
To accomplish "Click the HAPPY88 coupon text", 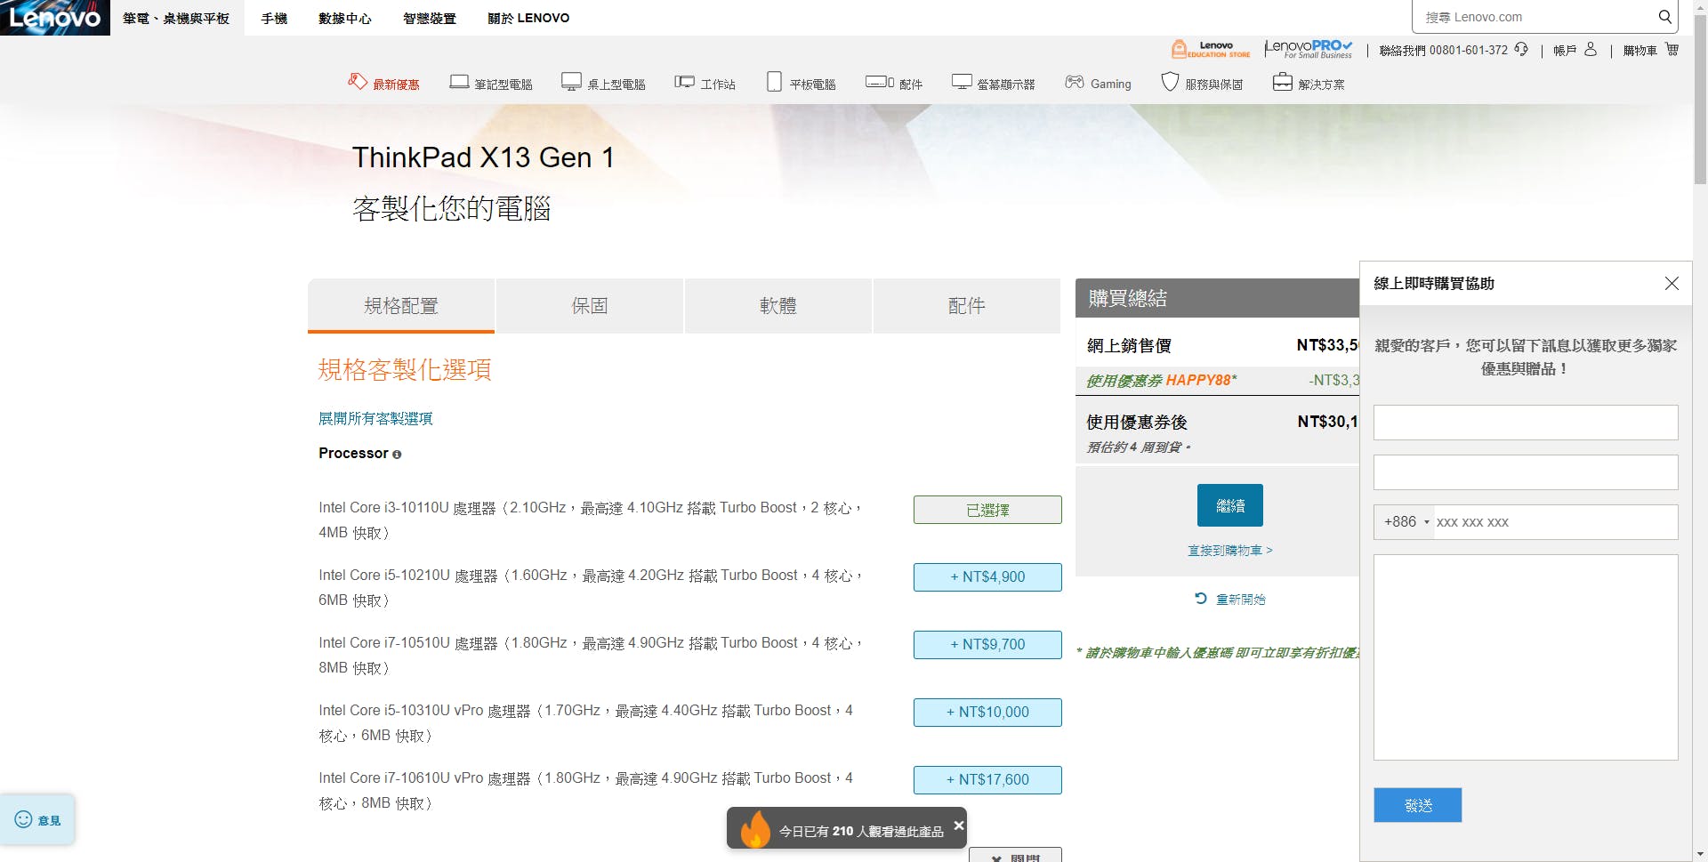I will coord(1198,381).
